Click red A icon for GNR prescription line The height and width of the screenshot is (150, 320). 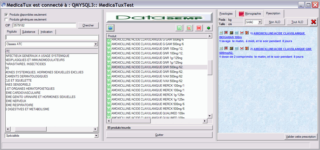(226, 48)
